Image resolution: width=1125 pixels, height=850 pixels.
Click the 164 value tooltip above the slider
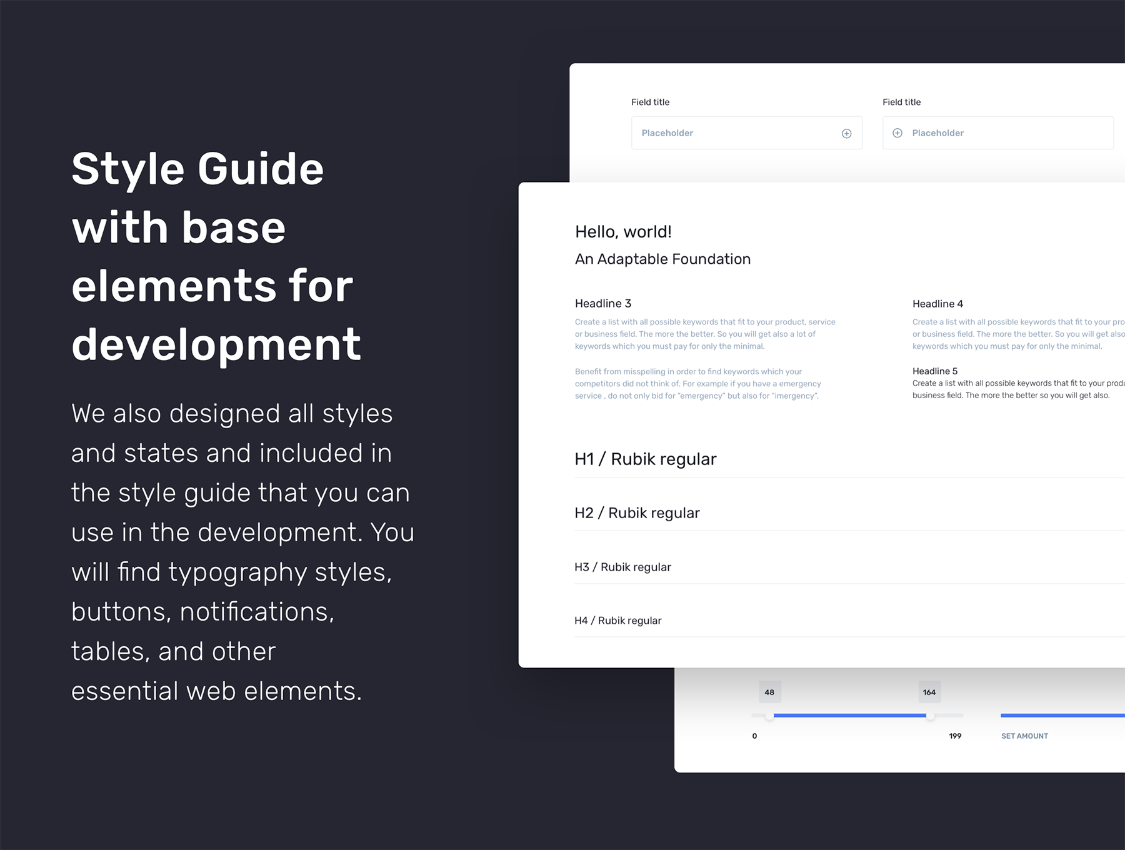tap(929, 692)
